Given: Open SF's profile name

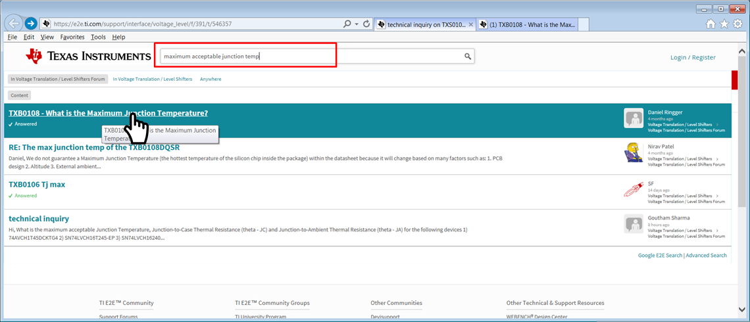Looking at the screenshot, I should [x=651, y=183].
